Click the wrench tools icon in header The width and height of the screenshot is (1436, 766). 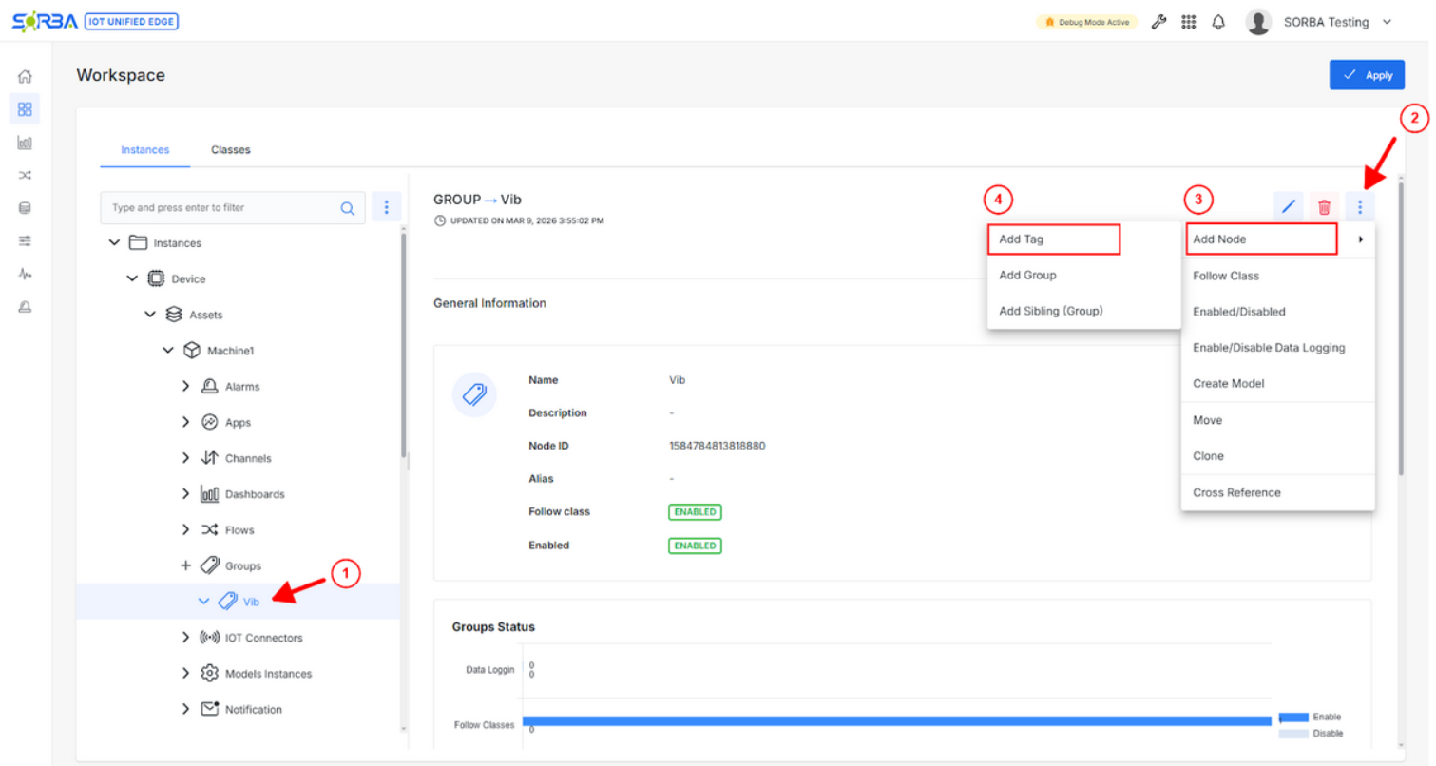point(1158,22)
